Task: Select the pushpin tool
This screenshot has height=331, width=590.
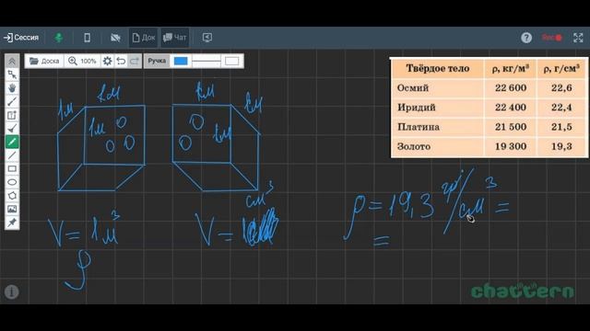Action: click(12, 223)
